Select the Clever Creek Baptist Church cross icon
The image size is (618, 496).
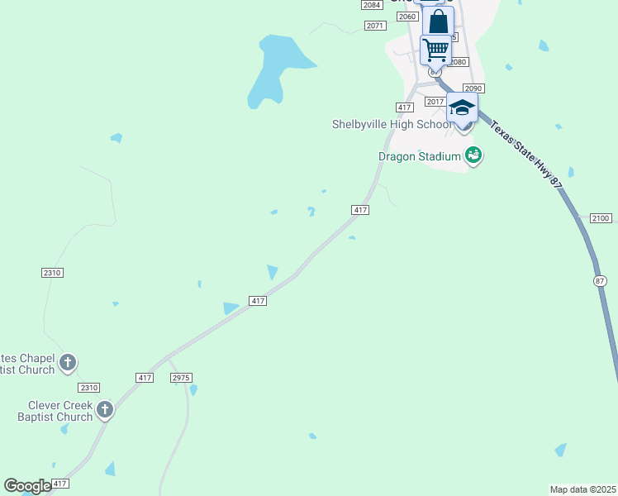[x=105, y=410]
